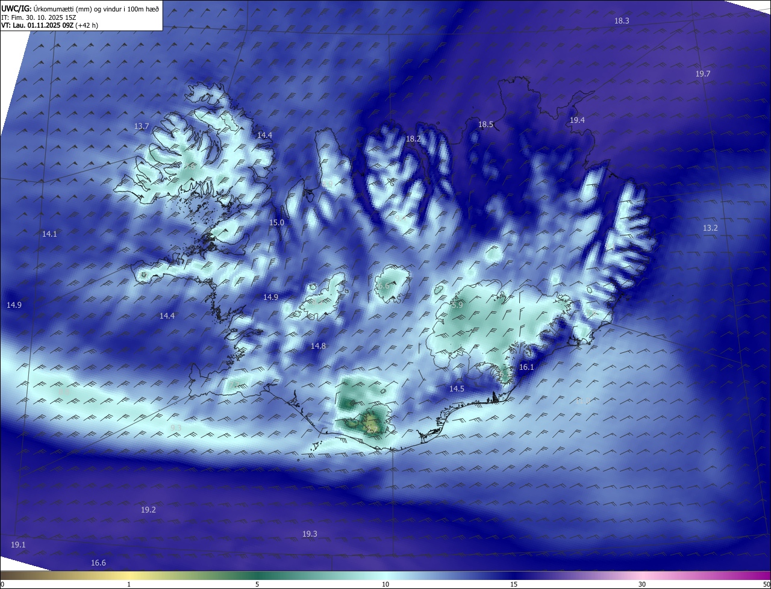The width and height of the screenshot is (771, 589).
Task: Select the 19.2 value label
Action: [x=148, y=510]
